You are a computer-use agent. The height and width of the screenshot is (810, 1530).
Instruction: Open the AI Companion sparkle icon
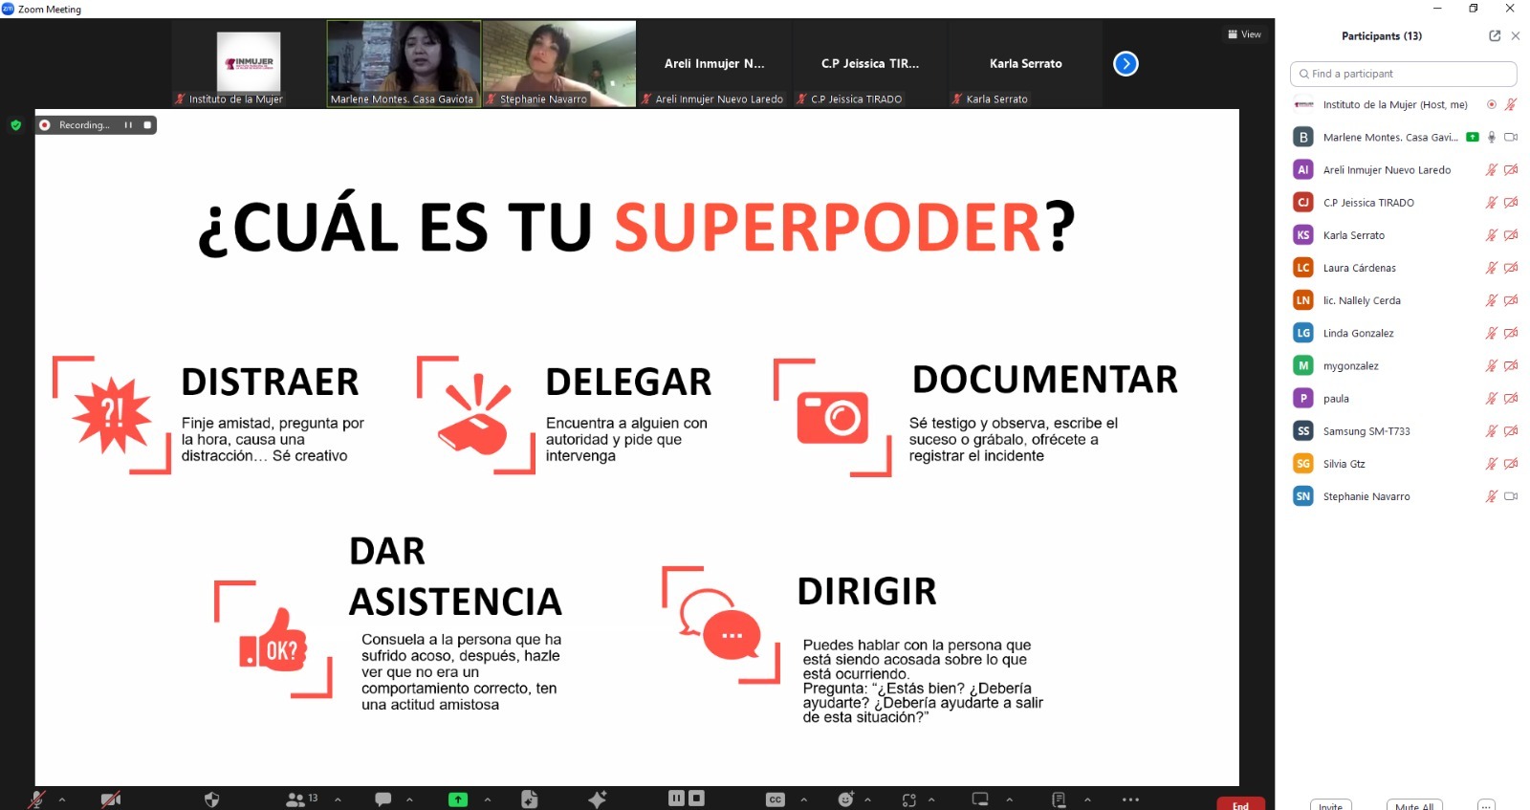point(598,799)
